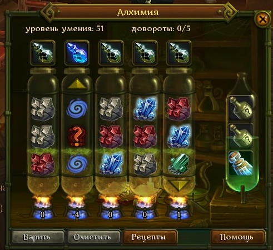Close the Алхимия window
Image resolution: width=273 pixels, height=250 pixels.
262,19
